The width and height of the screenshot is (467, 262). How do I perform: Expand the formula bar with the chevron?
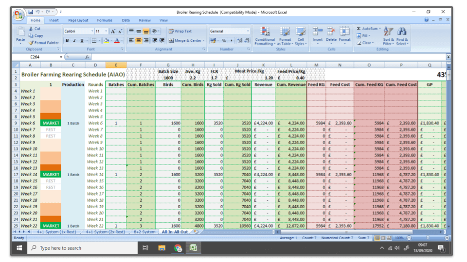pos(448,57)
